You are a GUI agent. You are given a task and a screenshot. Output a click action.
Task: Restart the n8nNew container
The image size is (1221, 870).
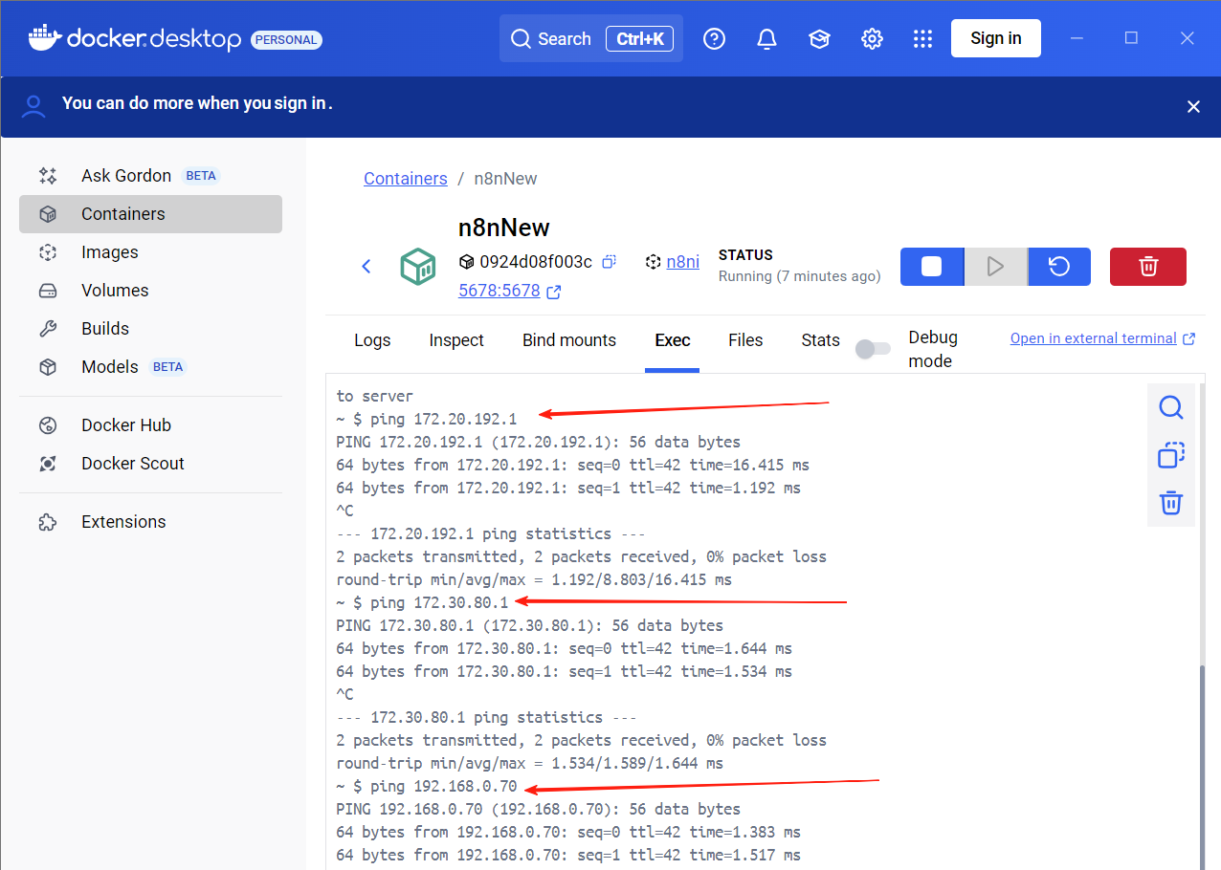pyautogui.click(x=1059, y=267)
